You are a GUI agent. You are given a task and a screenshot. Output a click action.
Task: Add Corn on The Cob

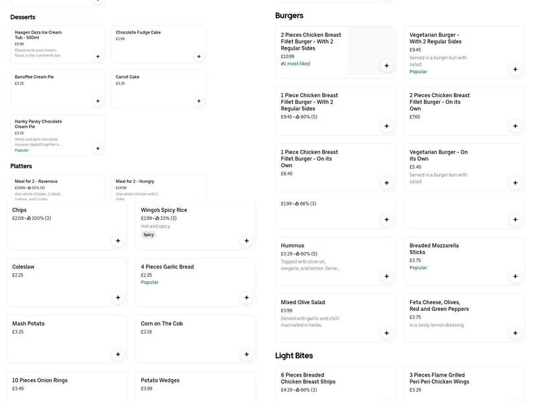[247, 354]
